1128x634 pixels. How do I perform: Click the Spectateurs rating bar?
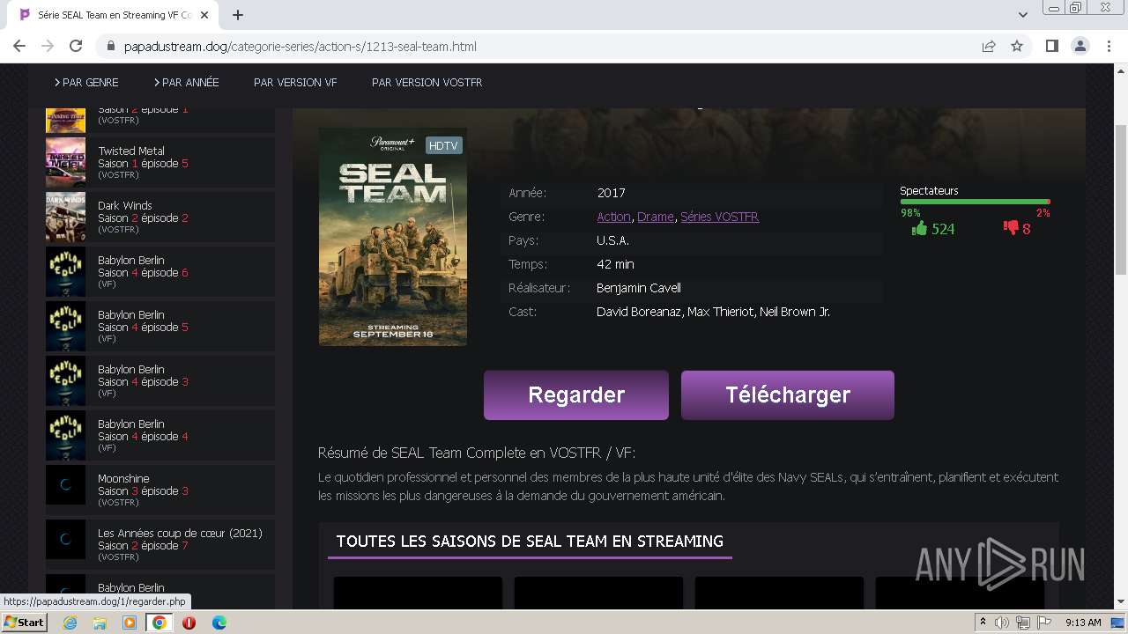pos(975,202)
